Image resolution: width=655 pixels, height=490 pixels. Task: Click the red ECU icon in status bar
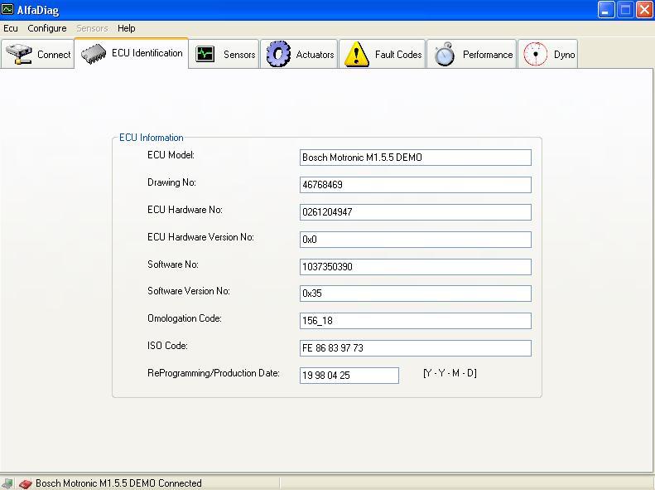(x=25, y=483)
